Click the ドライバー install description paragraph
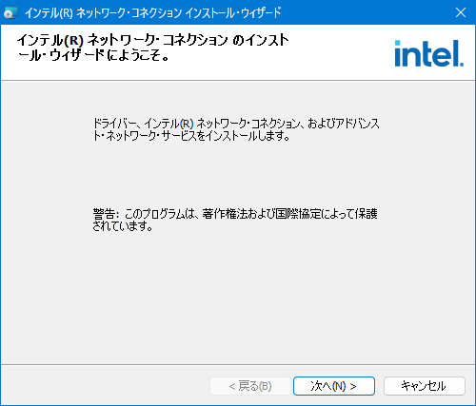Viewport: 476px width, 406px height. tap(236, 129)
